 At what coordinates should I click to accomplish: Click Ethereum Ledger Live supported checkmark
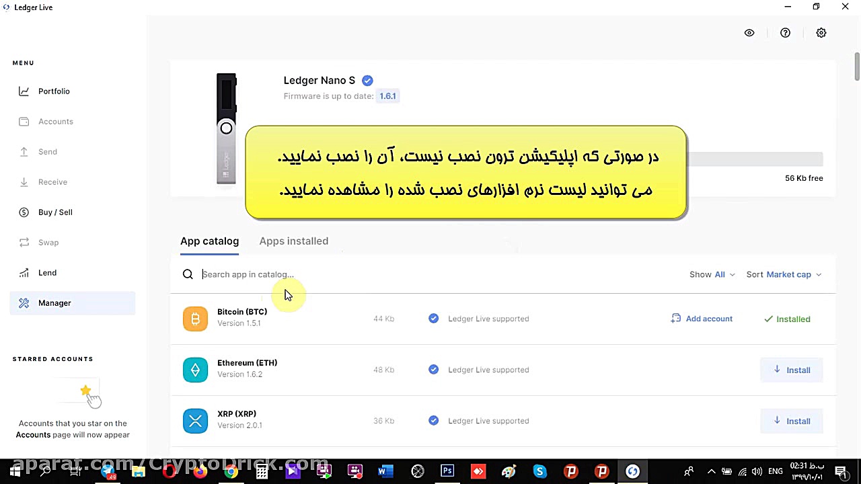click(x=434, y=370)
